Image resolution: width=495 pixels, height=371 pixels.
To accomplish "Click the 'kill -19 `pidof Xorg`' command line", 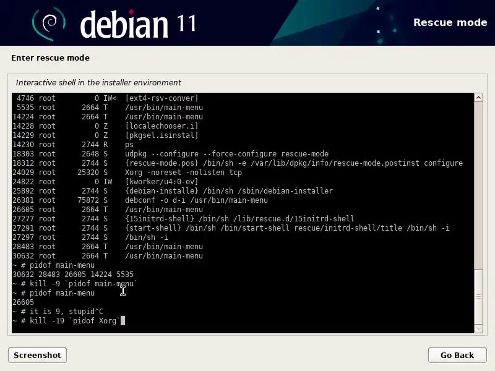I will (69, 321).
